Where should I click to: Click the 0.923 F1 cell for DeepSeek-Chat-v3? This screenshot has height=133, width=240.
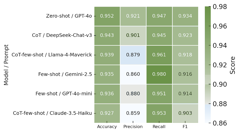click(x=185, y=35)
